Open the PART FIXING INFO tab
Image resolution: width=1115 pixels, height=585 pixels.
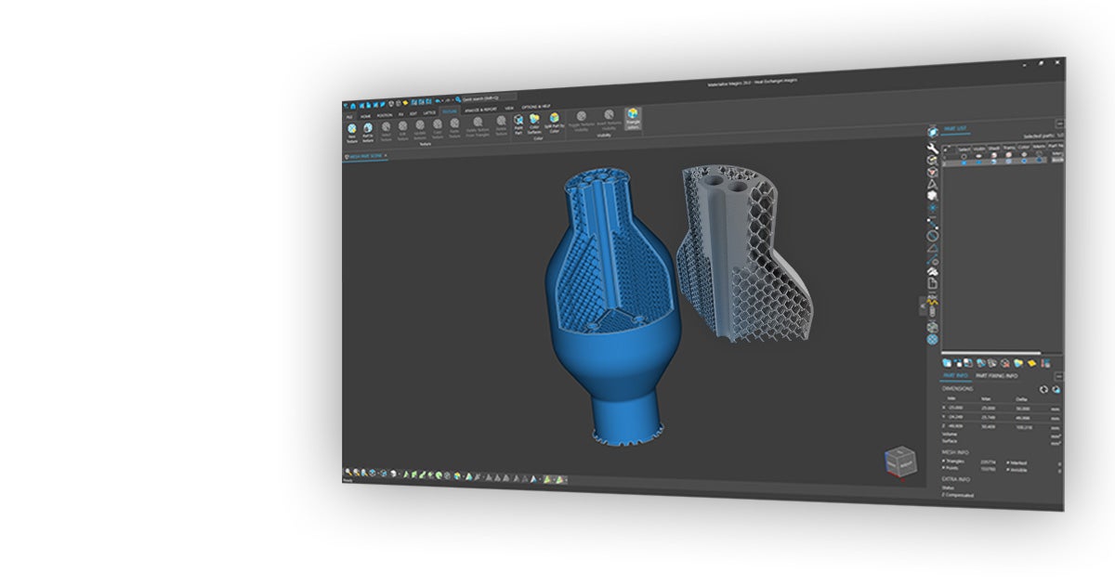(x=995, y=376)
